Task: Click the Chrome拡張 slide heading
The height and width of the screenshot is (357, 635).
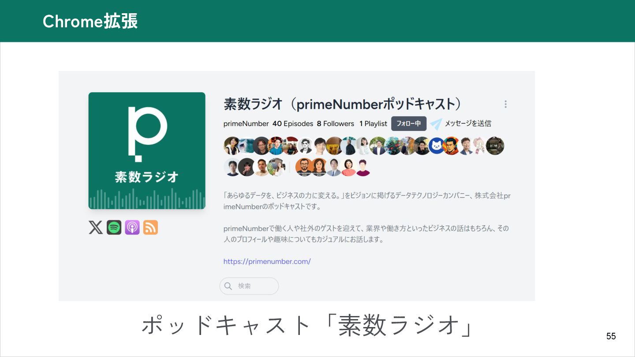Action: (90, 21)
